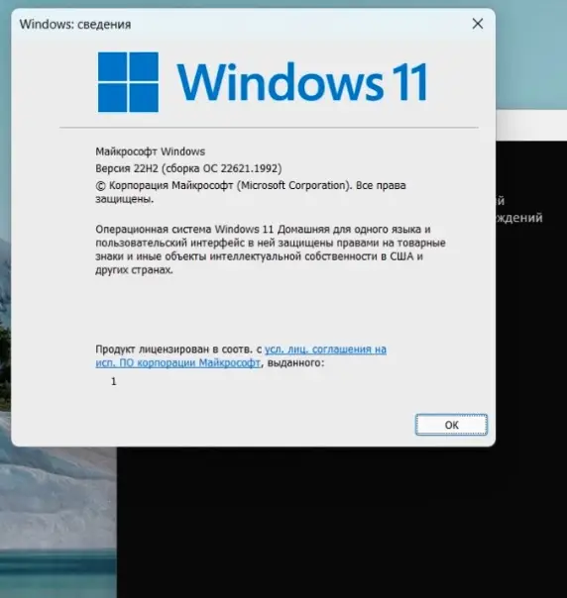Click the word 'выданного:' after the link
Viewport: 567px width, 598px height.
click(x=295, y=362)
